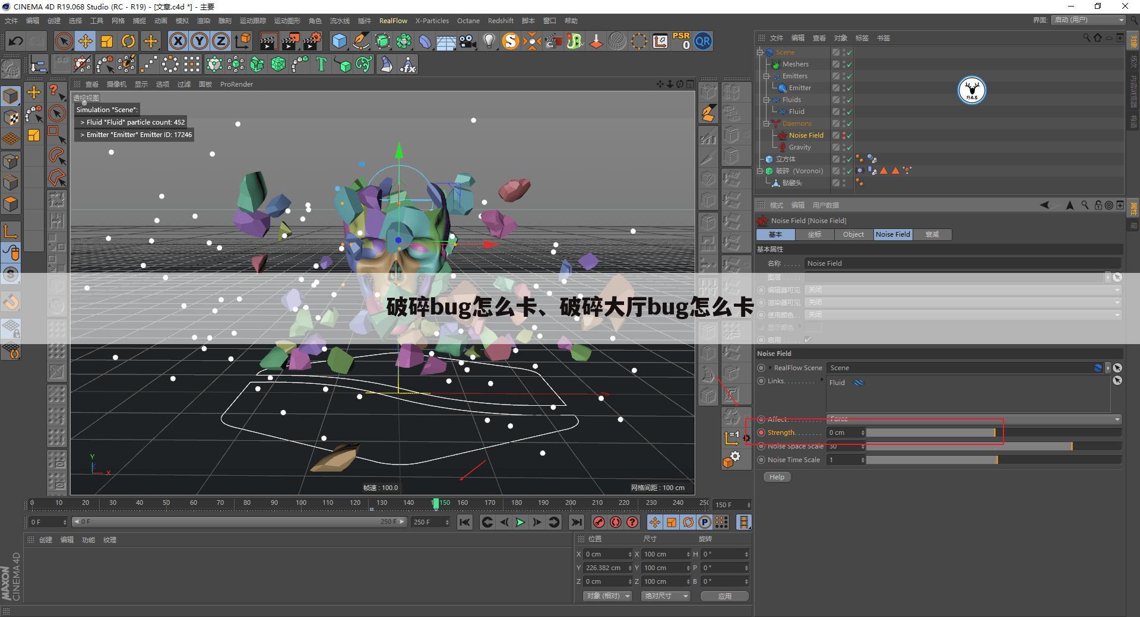Add a Light object
This screenshot has width=1140, height=617.
coord(489,41)
